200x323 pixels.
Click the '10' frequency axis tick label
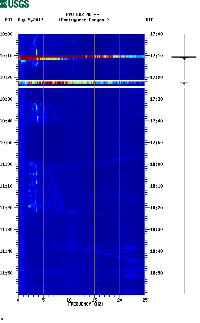click(69, 300)
